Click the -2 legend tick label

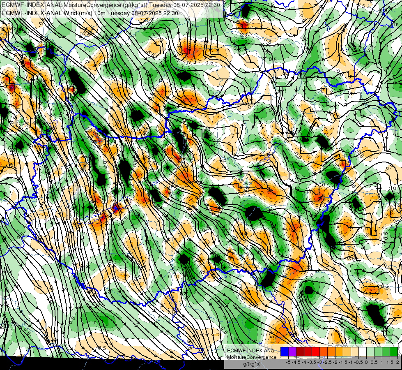pyautogui.click(x=335, y=362)
